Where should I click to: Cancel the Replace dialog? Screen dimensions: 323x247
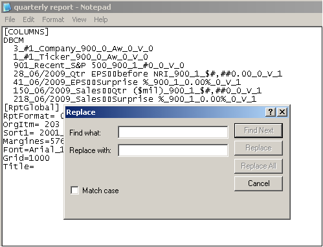pos(258,183)
